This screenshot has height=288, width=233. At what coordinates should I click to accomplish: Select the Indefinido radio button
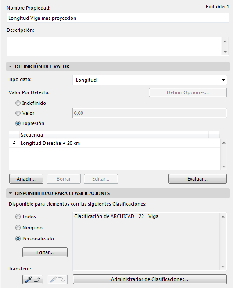18,103
